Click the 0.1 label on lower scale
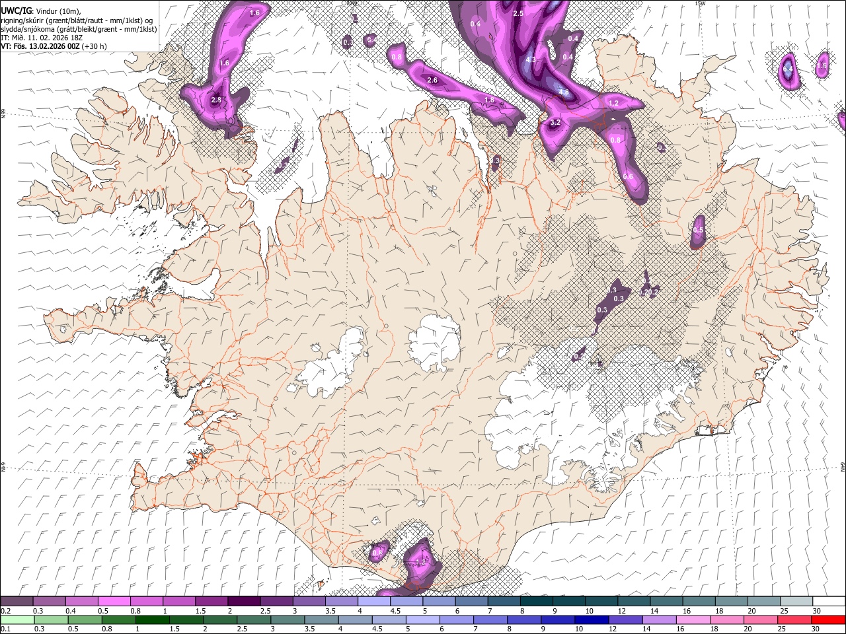Image resolution: width=846 pixels, height=634 pixels. pyautogui.click(x=6, y=629)
